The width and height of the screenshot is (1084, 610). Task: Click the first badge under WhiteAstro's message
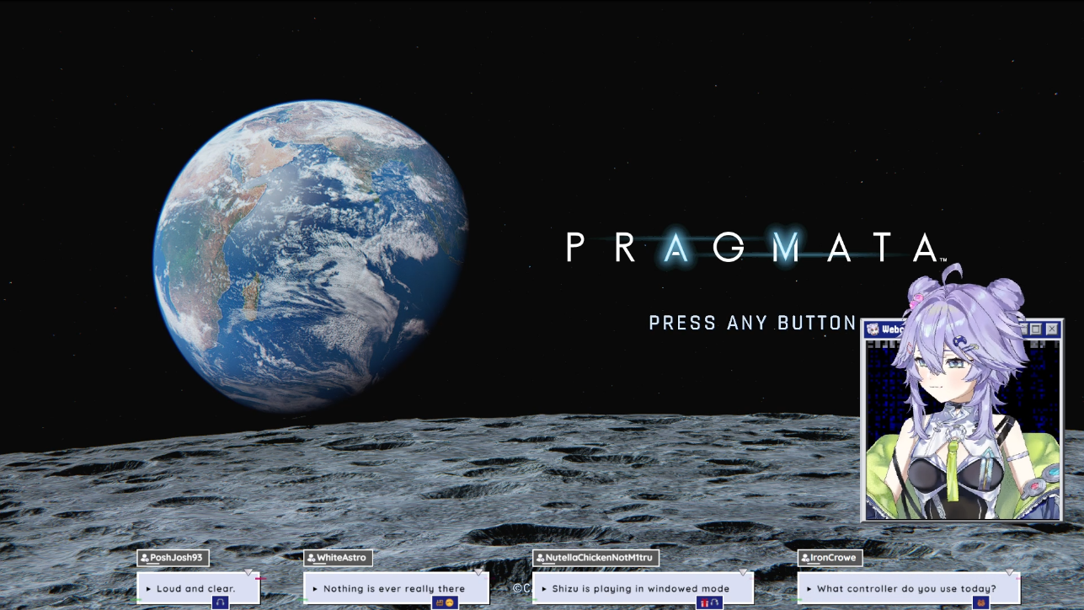click(x=440, y=602)
